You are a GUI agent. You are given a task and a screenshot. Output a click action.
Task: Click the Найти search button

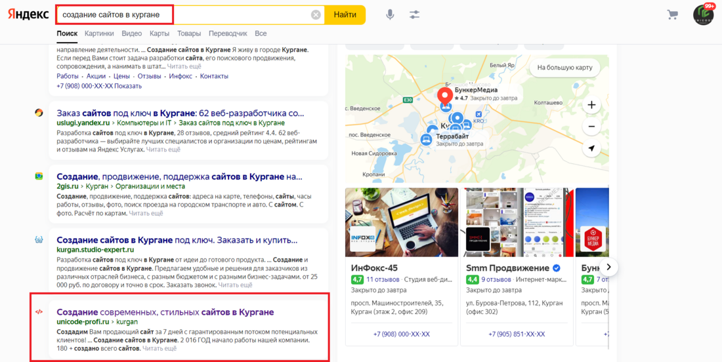coord(345,14)
